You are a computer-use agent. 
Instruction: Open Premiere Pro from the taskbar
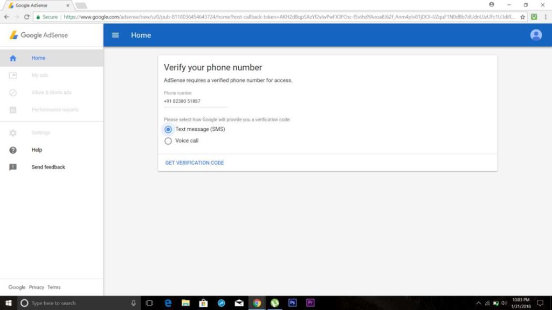pyautogui.click(x=310, y=303)
